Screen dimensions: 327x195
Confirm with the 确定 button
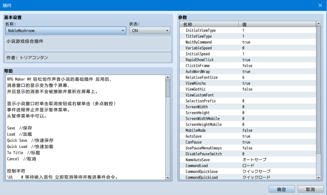click(x=282, y=189)
